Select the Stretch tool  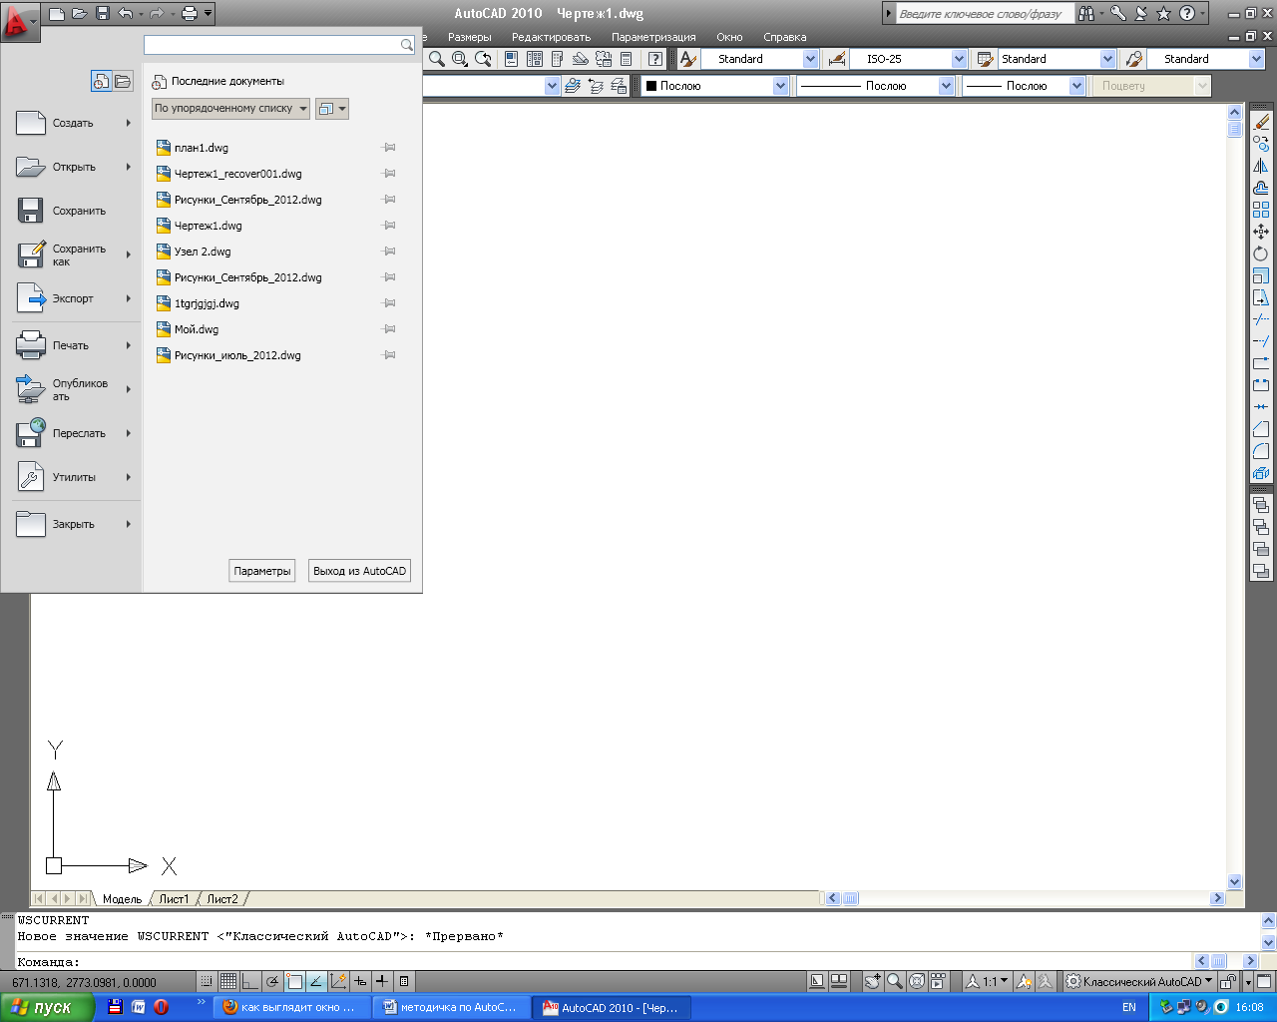click(1261, 297)
